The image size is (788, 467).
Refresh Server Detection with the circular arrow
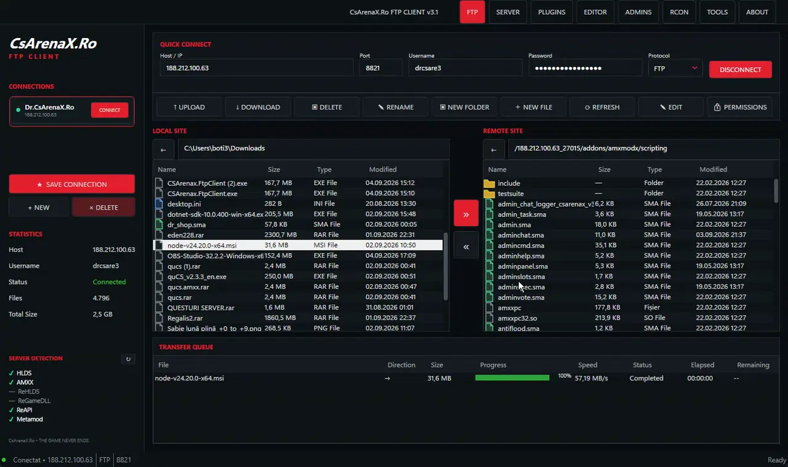tap(128, 359)
